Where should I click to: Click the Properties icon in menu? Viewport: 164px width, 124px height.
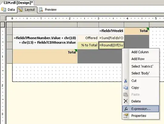(126, 116)
